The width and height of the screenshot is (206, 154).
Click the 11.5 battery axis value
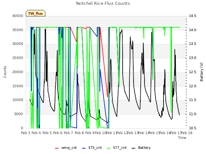point(192,100)
